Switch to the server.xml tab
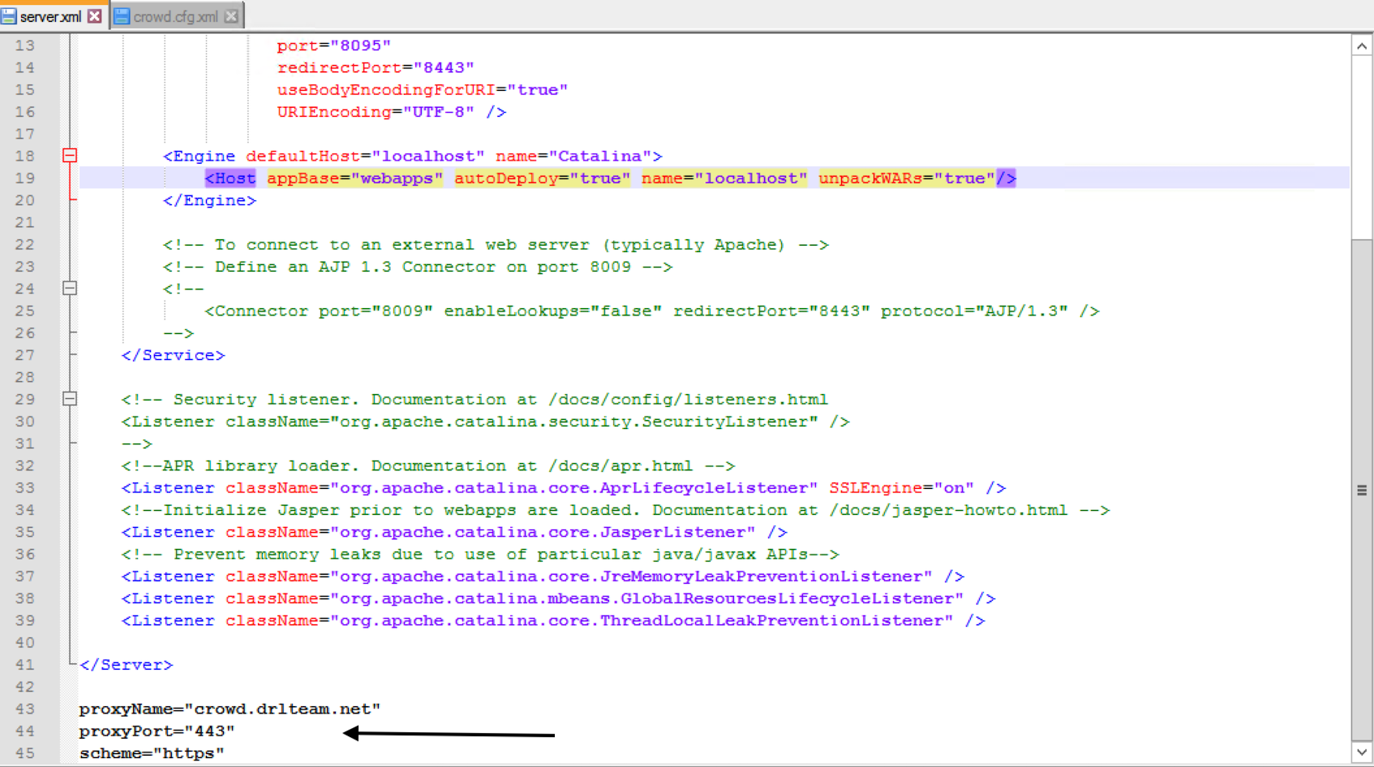 click(x=50, y=16)
